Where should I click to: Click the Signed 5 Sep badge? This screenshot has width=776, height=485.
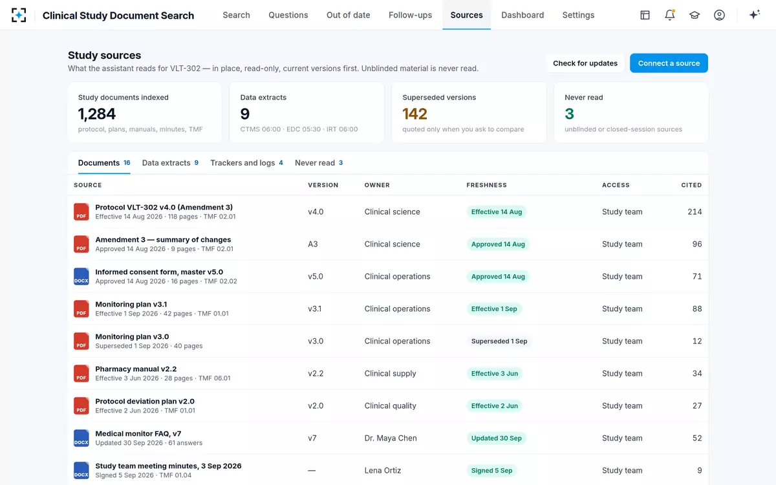click(491, 471)
